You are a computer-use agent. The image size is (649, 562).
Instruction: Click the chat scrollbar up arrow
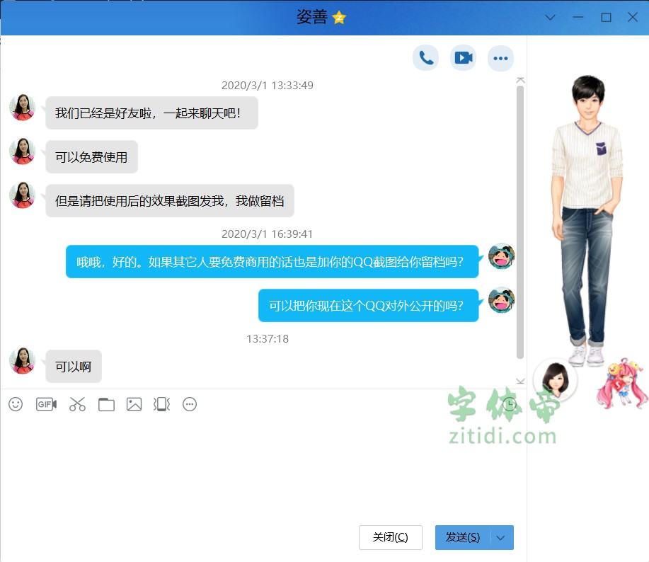pyautogui.click(x=520, y=80)
